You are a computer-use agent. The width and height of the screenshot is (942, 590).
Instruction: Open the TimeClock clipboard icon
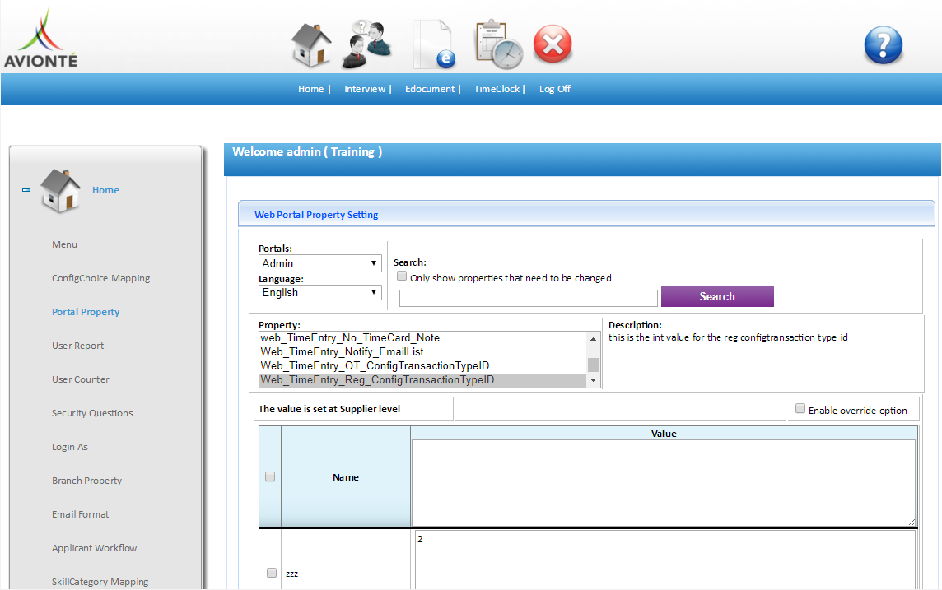(499, 45)
